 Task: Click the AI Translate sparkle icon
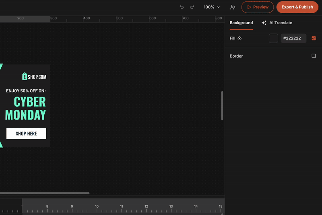click(264, 23)
